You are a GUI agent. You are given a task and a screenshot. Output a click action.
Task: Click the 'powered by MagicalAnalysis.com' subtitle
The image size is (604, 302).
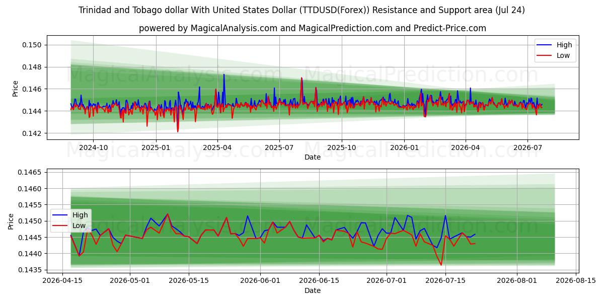pyautogui.click(x=313, y=28)
